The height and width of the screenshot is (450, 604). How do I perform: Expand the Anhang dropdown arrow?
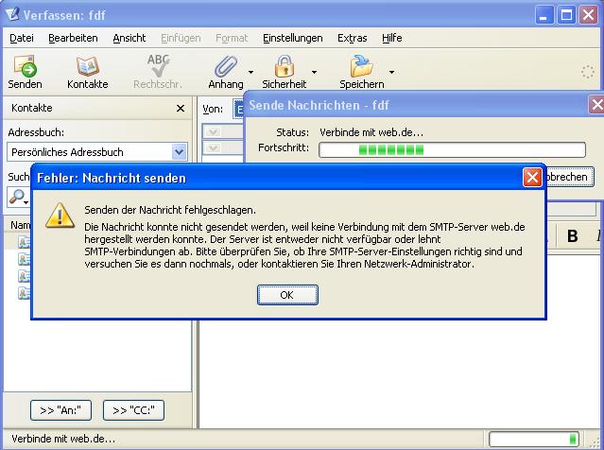[250, 72]
